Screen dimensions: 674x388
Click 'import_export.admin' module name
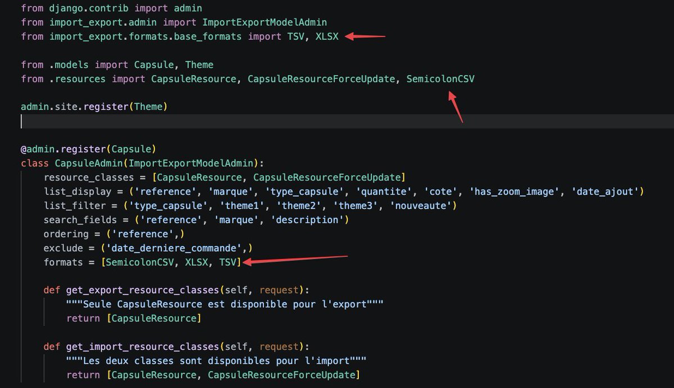[x=103, y=22]
